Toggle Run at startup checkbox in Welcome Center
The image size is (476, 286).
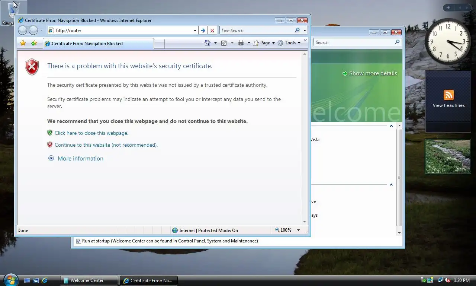pyautogui.click(x=78, y=241)
